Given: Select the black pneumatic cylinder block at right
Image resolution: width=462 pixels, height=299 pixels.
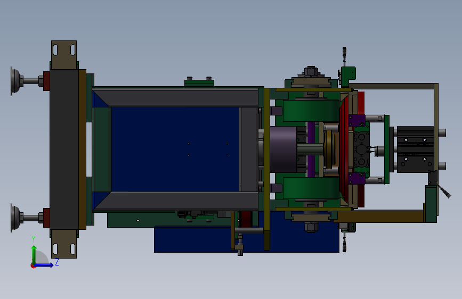Looking at the screenshot, I should pos(416,149).
